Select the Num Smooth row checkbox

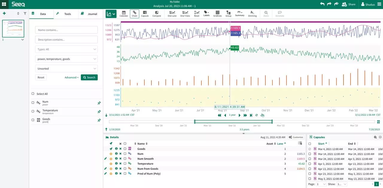point(125,159)
